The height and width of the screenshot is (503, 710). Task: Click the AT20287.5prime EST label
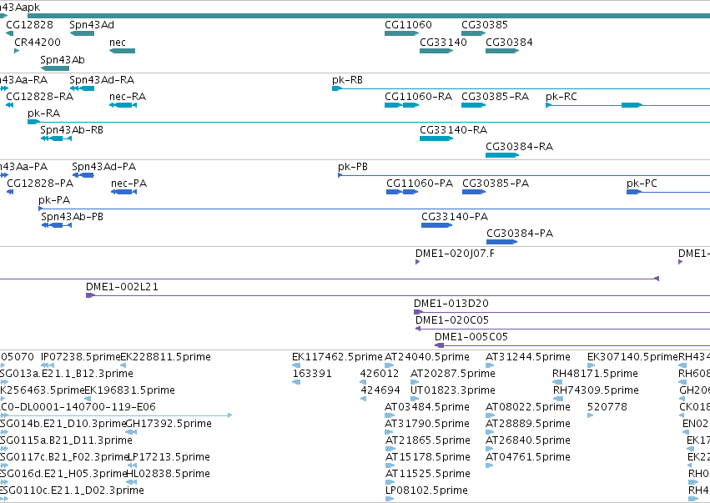pos(453,374)
